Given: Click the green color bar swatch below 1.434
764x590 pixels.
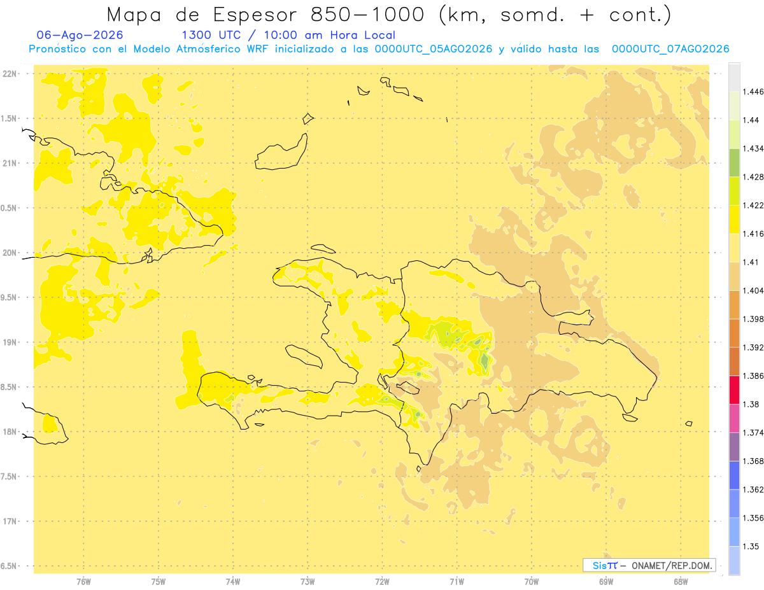Looking at the screenshot, I should 734,162.
